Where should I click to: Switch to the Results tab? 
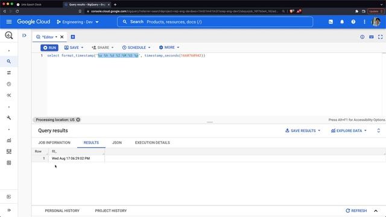click(91, 142)
